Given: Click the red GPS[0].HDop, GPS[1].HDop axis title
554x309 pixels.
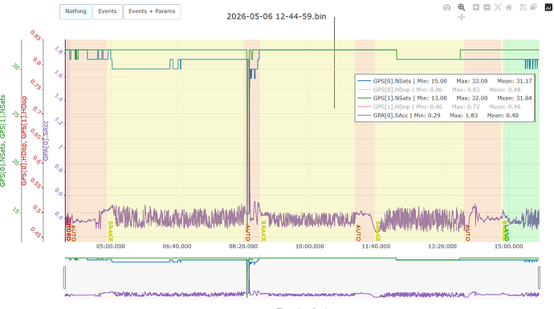Looking at the screenshot, I should [x=24, y=141].
